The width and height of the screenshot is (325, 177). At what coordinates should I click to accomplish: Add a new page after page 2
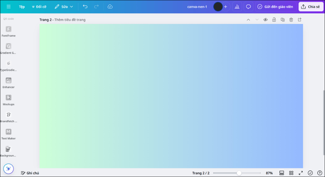300,19
